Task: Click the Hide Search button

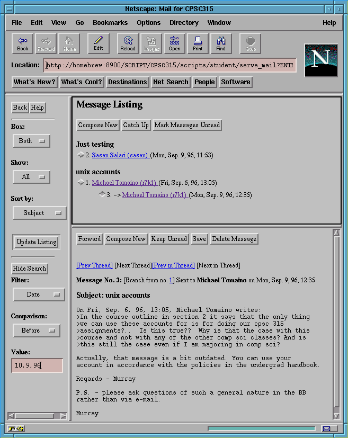Action: (30, 269)
